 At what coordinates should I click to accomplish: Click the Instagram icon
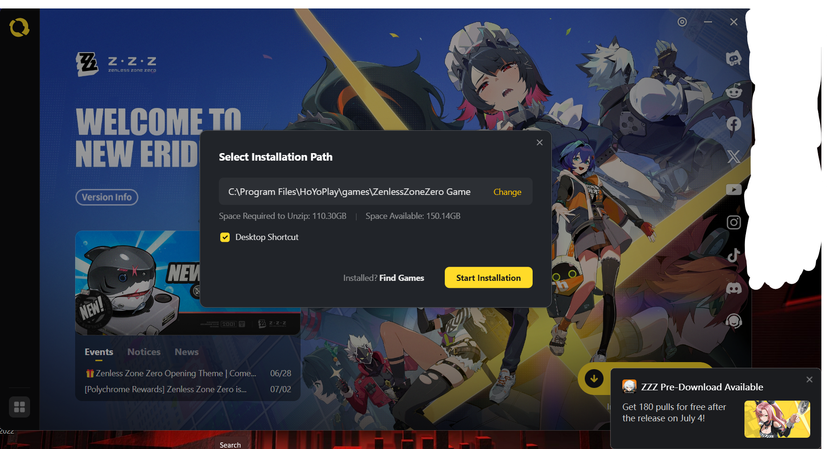click(733, 222)
